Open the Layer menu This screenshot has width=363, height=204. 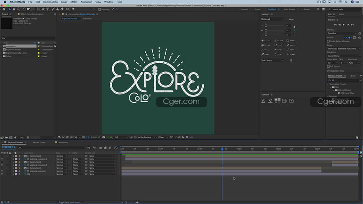point(64,2)
